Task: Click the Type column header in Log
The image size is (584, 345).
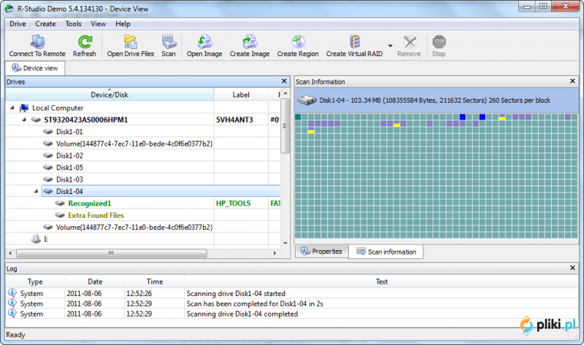Action: [35, 282]
